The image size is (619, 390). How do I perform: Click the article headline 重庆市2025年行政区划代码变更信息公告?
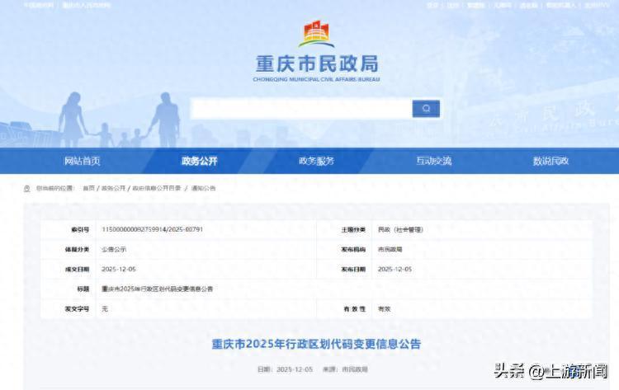[317, 344]
